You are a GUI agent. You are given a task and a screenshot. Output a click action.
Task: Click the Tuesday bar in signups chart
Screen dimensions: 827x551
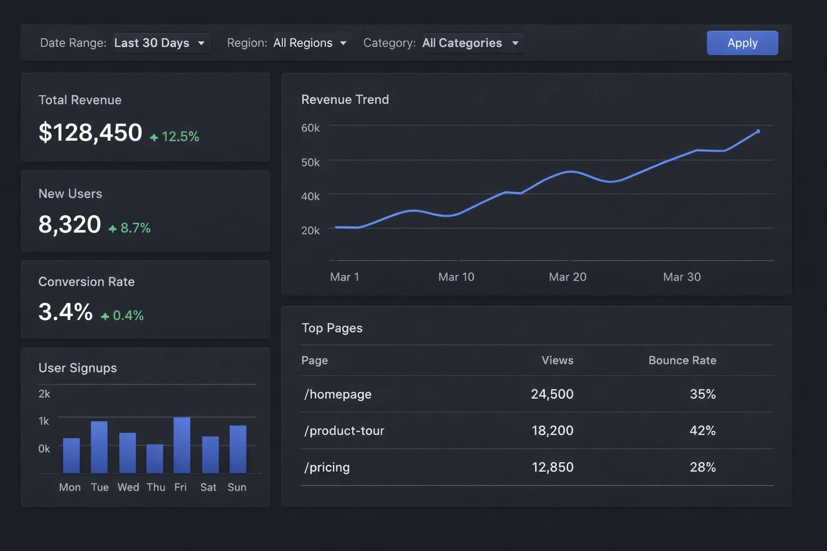click(x=99, y=447)
